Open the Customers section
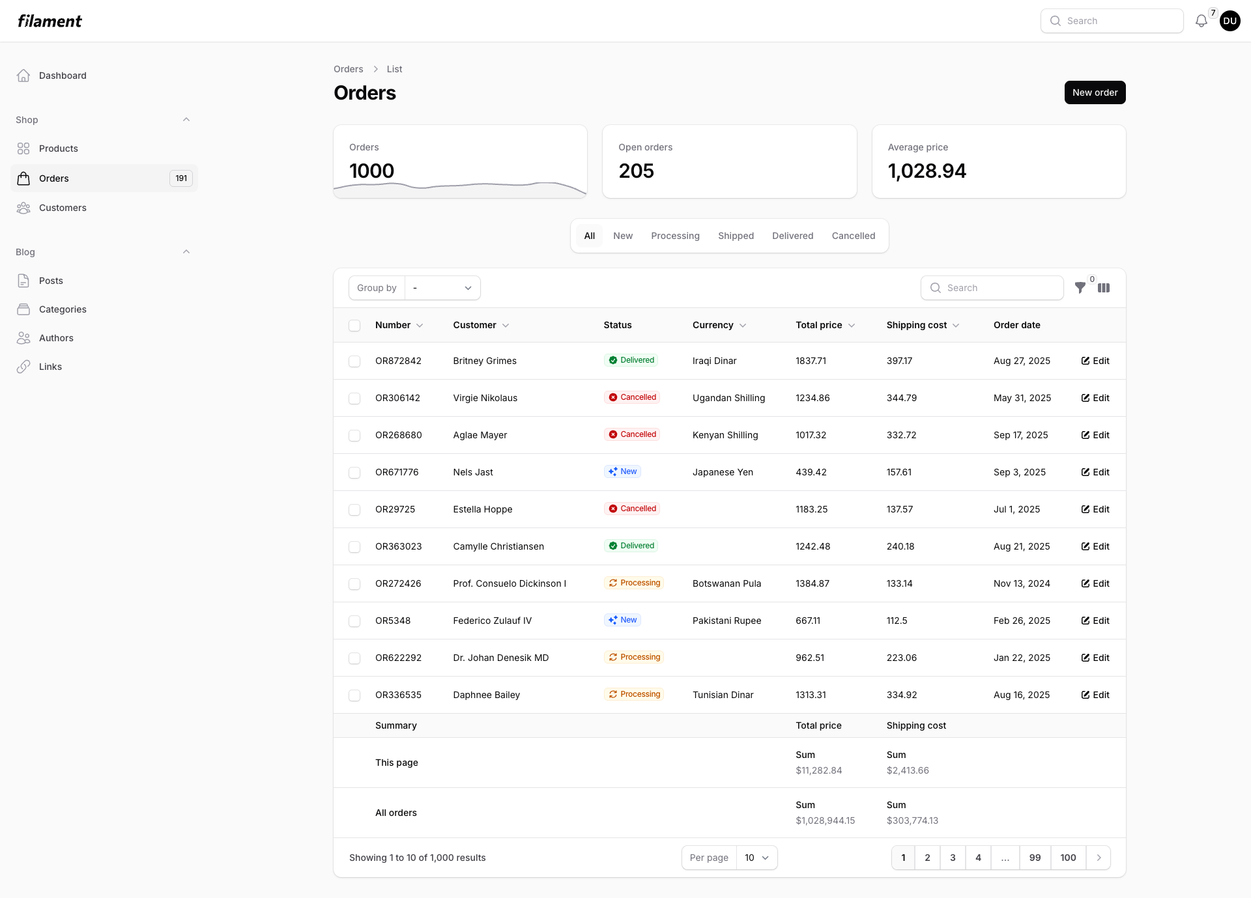The image size is (1251, 898). (x=63, y=207)
